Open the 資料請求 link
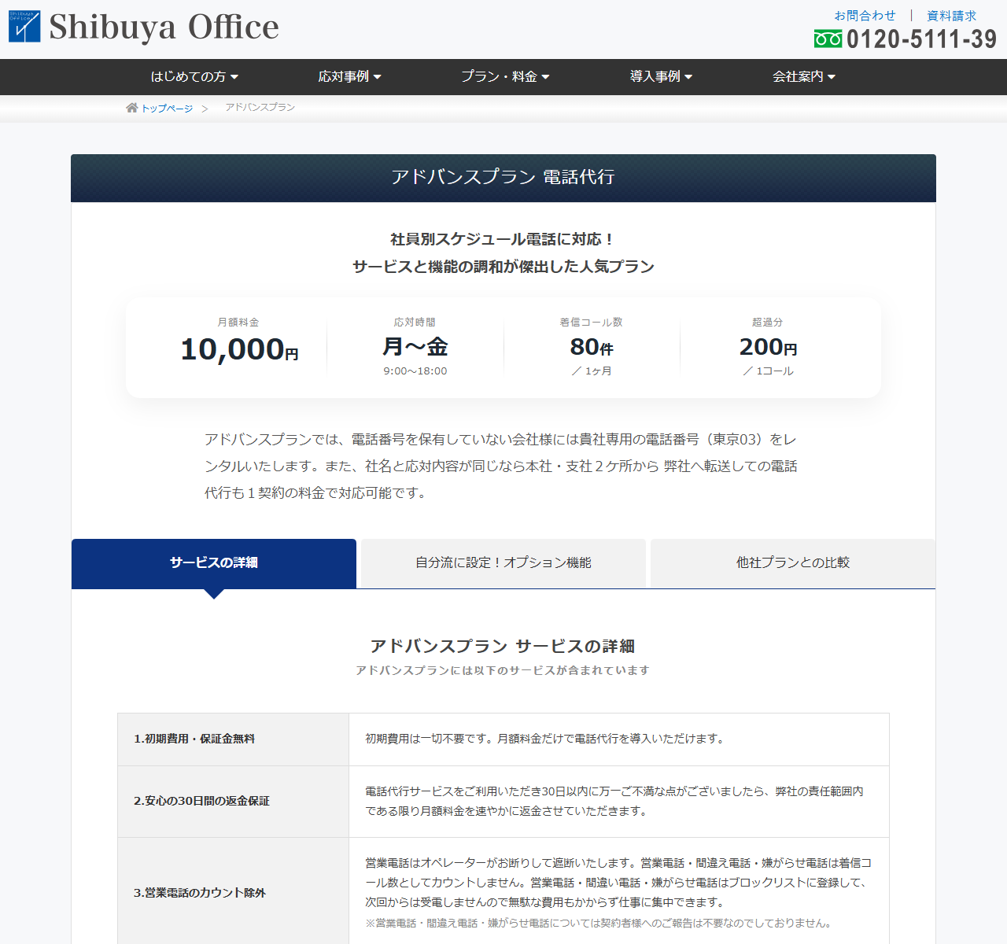The image size is (1007, 944). 951,16
